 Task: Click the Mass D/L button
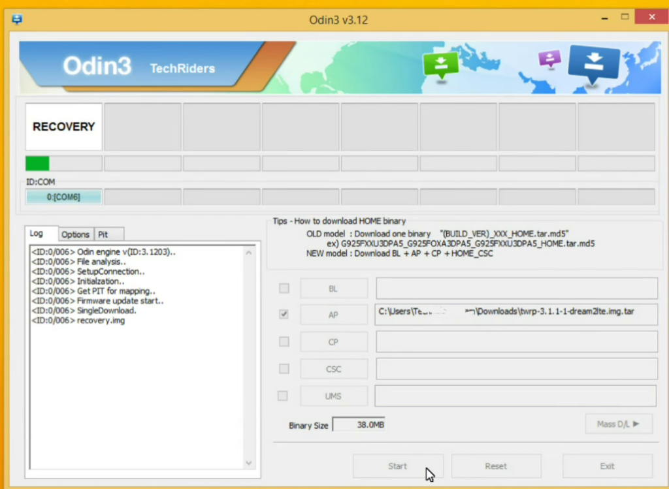(619, 424)
